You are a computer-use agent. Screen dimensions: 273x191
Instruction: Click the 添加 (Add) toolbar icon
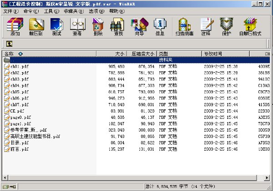click(x=15, y=26)
